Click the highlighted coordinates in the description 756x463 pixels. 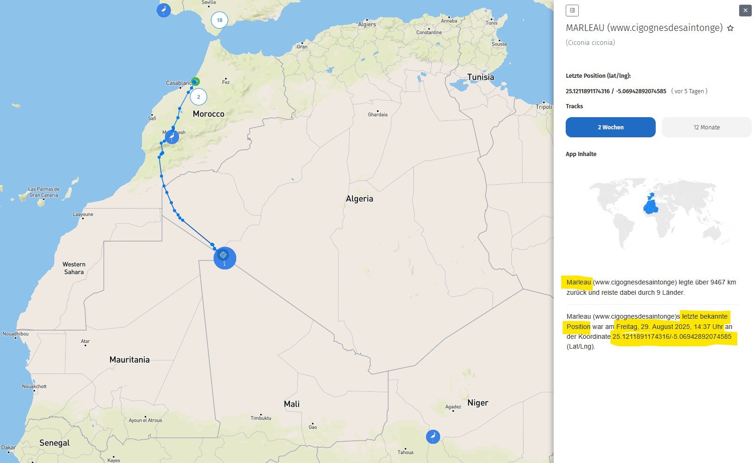672,337
